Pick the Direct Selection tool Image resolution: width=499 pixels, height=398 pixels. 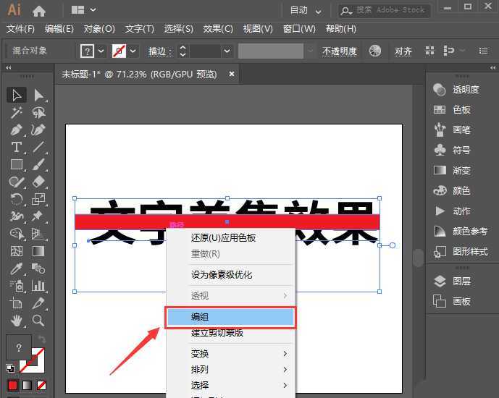[x=39, y=95]
